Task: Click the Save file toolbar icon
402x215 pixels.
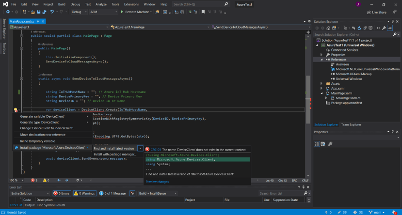Action: click(x=39, y=12)
